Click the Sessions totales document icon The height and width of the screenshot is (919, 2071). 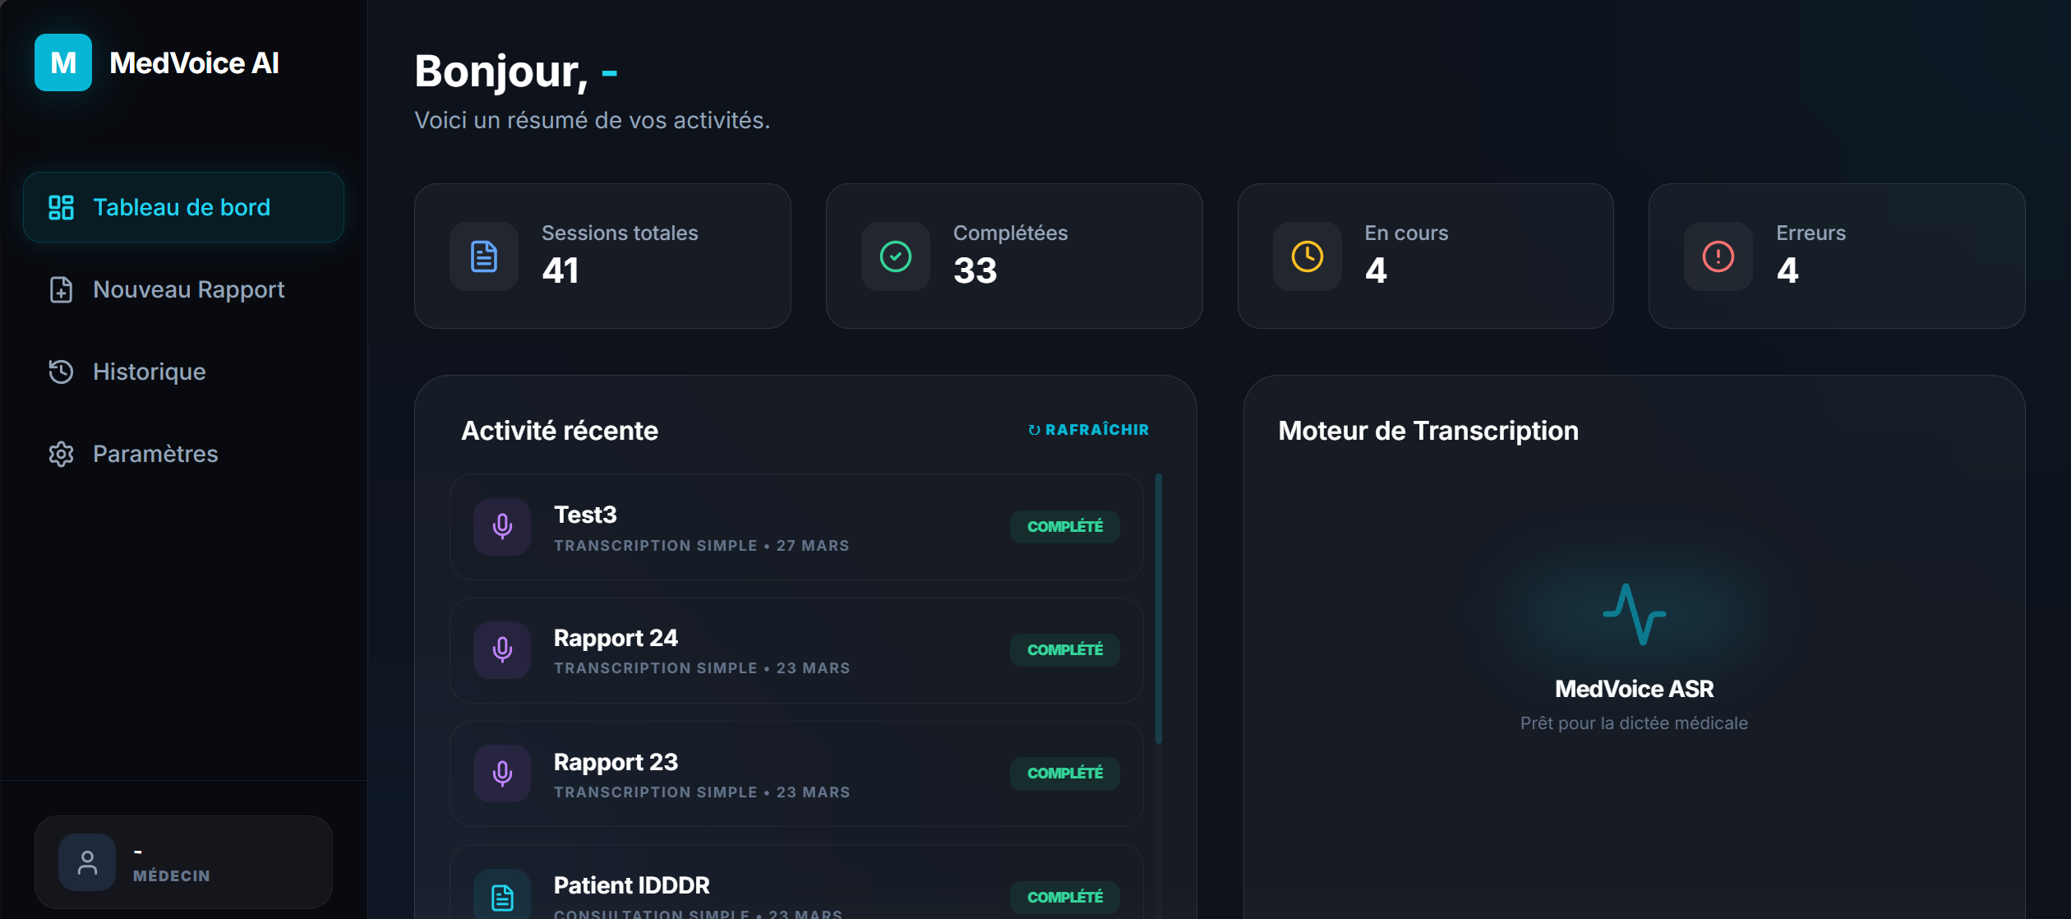point(484,256)
